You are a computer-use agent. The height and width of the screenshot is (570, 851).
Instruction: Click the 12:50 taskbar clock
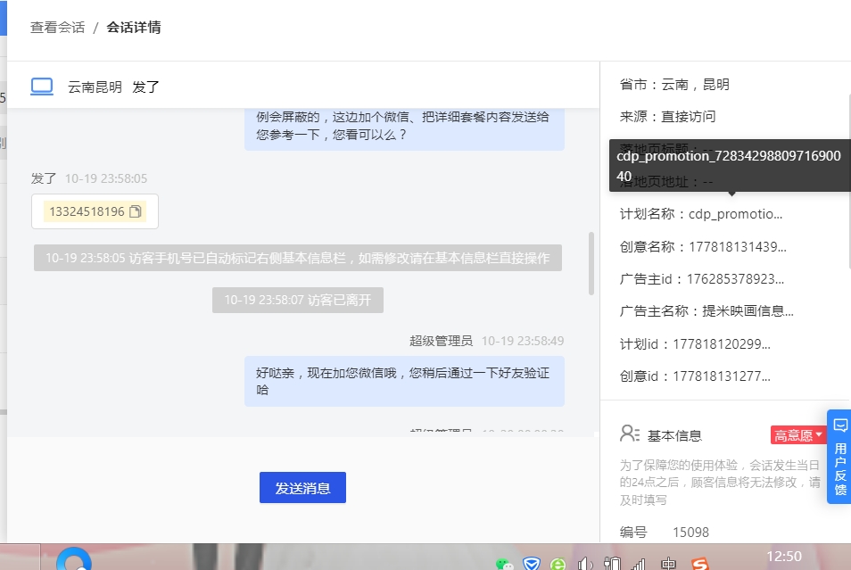point(784,557)
